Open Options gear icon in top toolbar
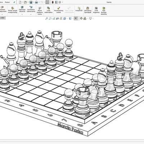Image resolution: width=144 pixels, height=144 pixels. click(60, 2)
